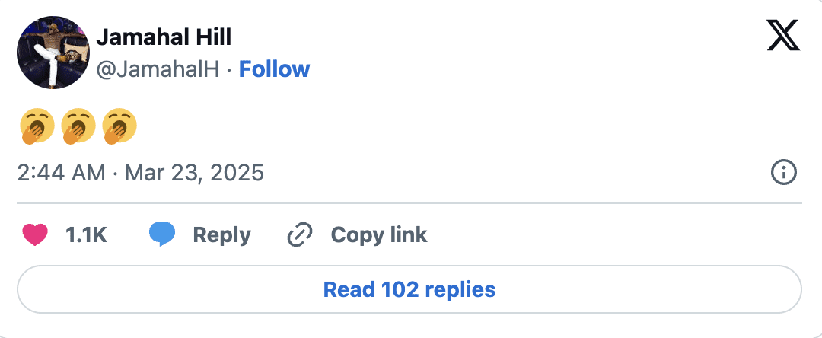Viewport: 822px width, 338px height.
Task: Click the pink heart like icon
Action: [x=35, y=234]
